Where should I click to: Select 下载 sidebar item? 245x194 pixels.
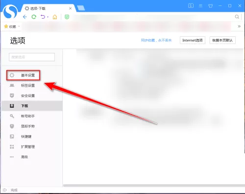click(32, 106)
